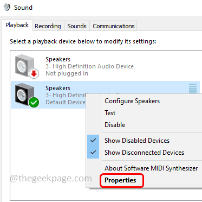Click the red down-arrow not plugged in badge
202x202 pixels.
[x=34, y=74]
